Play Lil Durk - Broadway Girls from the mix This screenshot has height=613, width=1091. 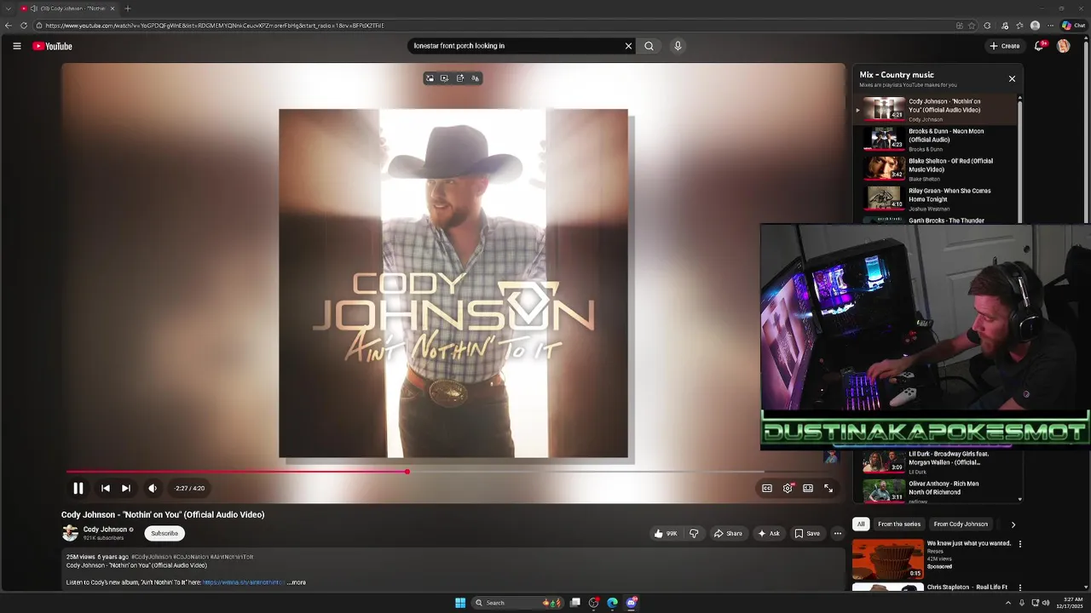936,461
